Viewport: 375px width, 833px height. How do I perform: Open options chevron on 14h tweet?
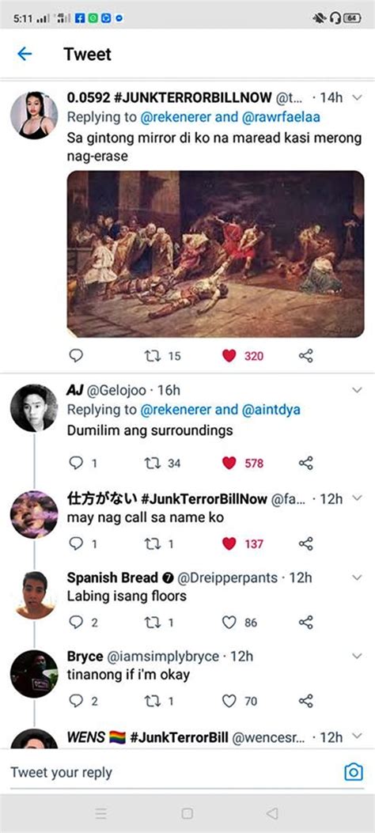coord(357,98)
